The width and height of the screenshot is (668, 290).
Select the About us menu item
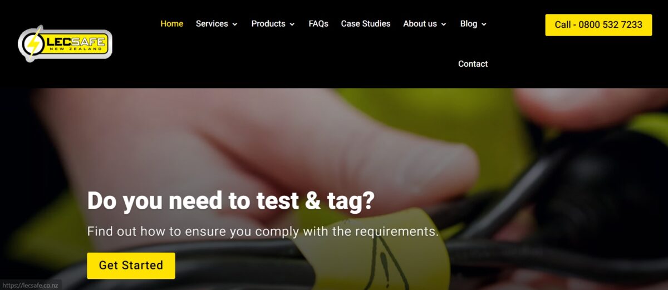(x=420, y=24)
